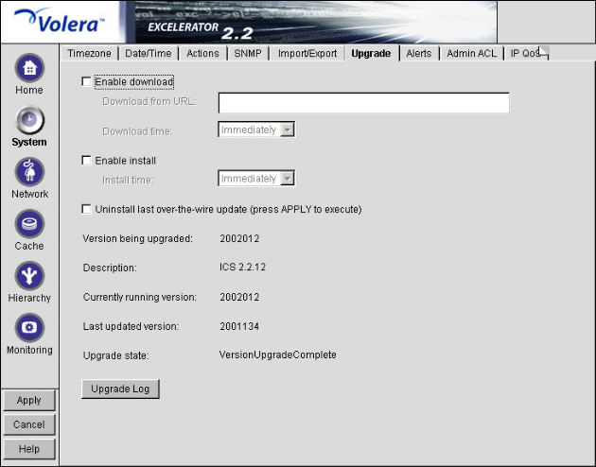This screenshot has height=467, width=596.
Task: Check Uninstall last over-the-wire update
Action: click(x=86, y=209)
